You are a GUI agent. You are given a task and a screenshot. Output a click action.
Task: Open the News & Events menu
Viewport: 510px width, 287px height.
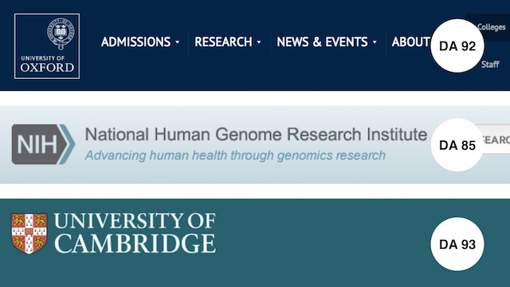click(x=322, y=42)
